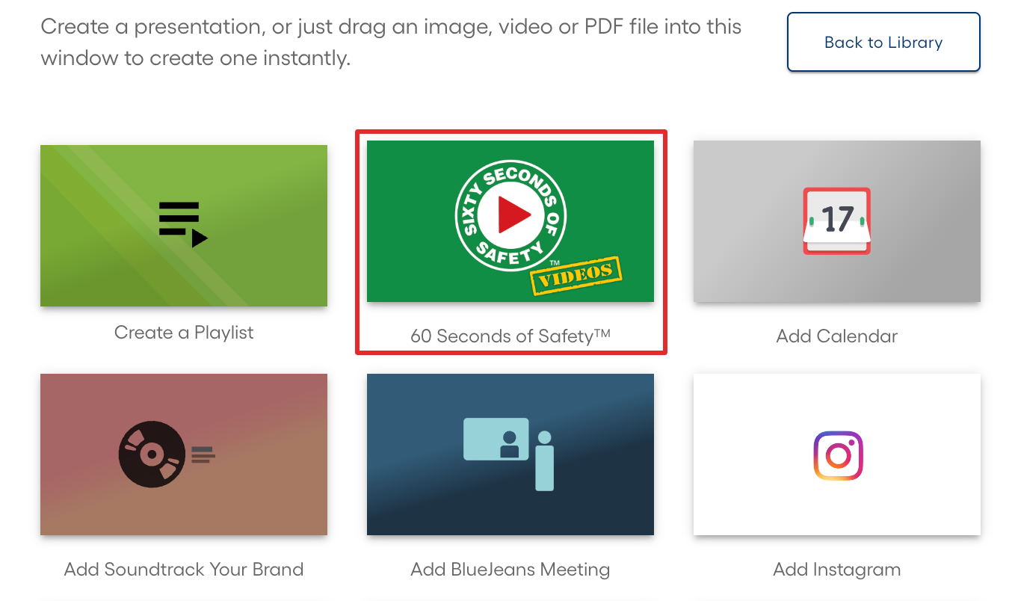Viewport: 1015px width, 601px height.
Task: Click the "Create a Playlist" label
Action: click(x=184, y=333)
